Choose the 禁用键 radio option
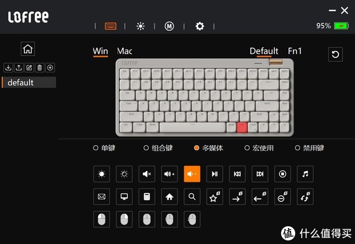Image resolution: width=355 pixels, height=244 pixels. (x=309, y=148)
